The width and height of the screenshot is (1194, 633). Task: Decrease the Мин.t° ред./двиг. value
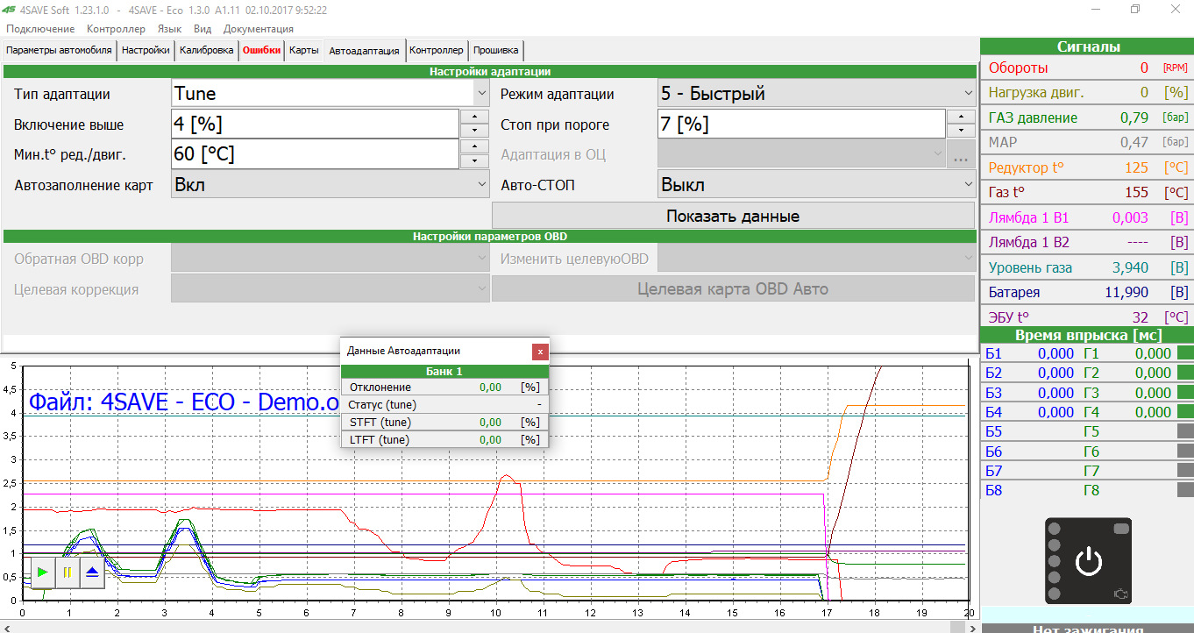coord(474,160)
